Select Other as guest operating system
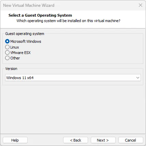This screenshot has height=146, width=146. (7, 58)
